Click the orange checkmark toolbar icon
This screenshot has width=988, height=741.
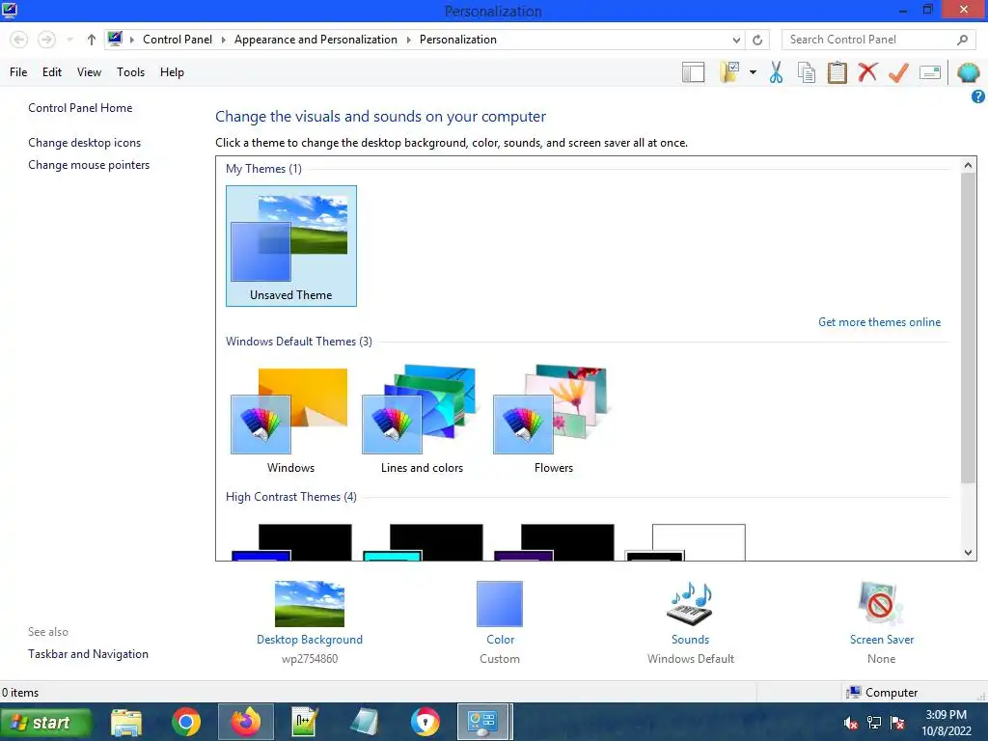click(898, 72)
